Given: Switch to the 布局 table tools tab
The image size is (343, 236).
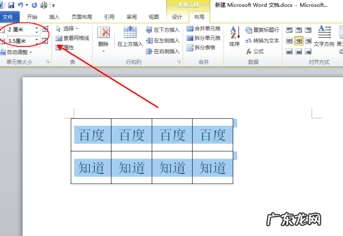Looking at the screenshot, I should click(199, 17).
